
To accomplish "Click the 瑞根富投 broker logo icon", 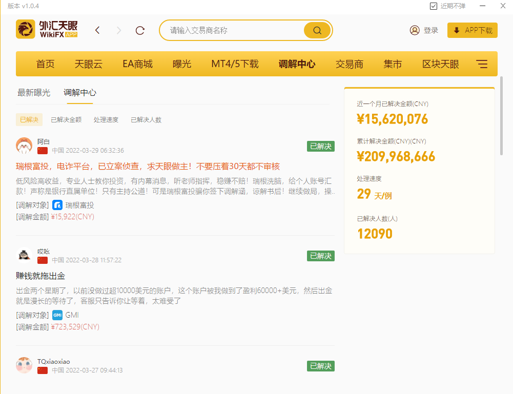I will [57, 205].
